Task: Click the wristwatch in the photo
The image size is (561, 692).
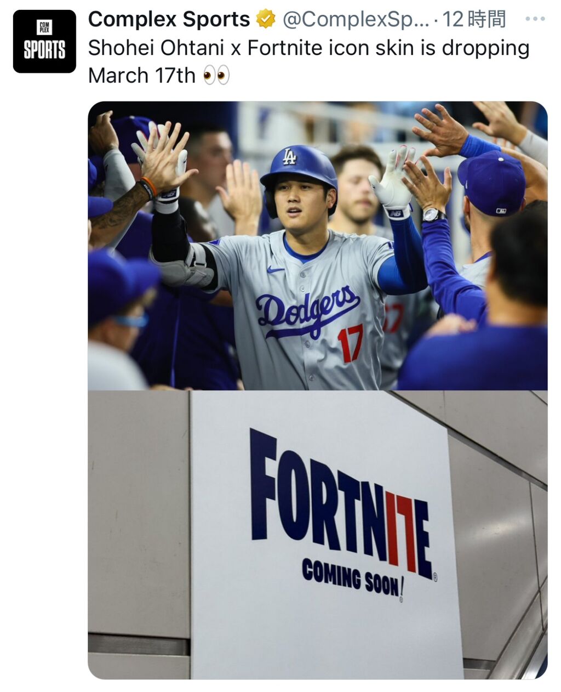Action: tap(433, 214)
